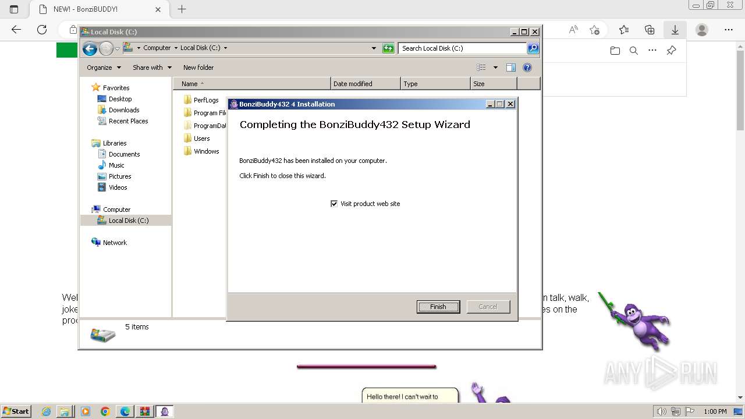Open Edge Favorites list icon

624,30
